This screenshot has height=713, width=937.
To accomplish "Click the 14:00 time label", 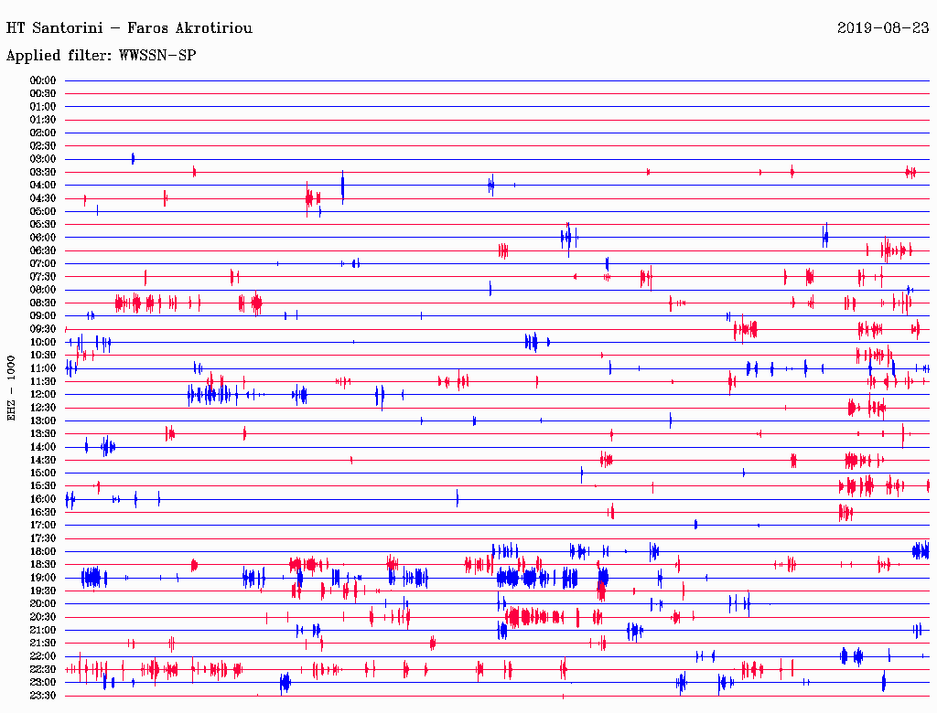I will (43, 447).
